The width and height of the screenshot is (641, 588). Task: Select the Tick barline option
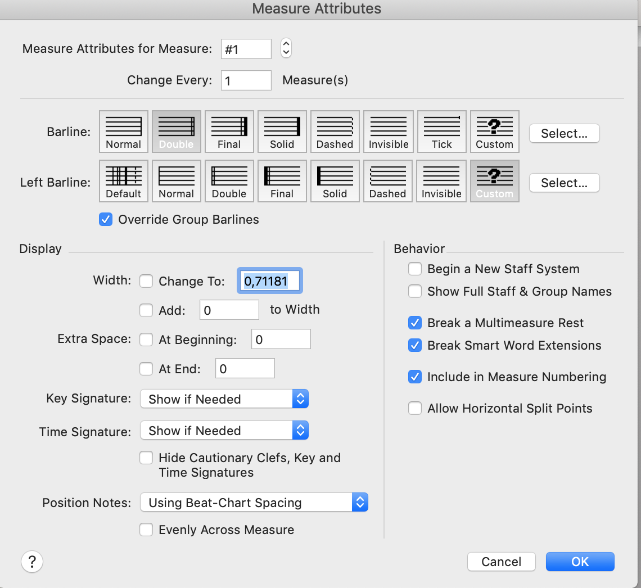tap(441, 132)
